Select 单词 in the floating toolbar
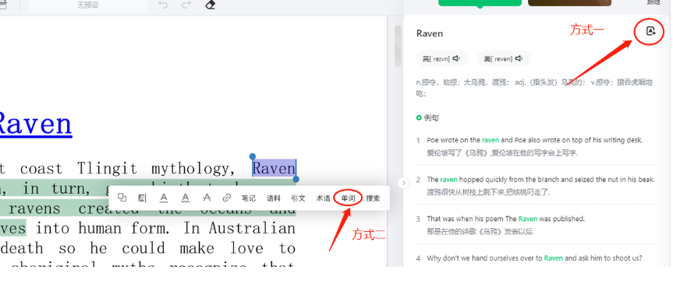The image size is (673, 281). point(348,198)
